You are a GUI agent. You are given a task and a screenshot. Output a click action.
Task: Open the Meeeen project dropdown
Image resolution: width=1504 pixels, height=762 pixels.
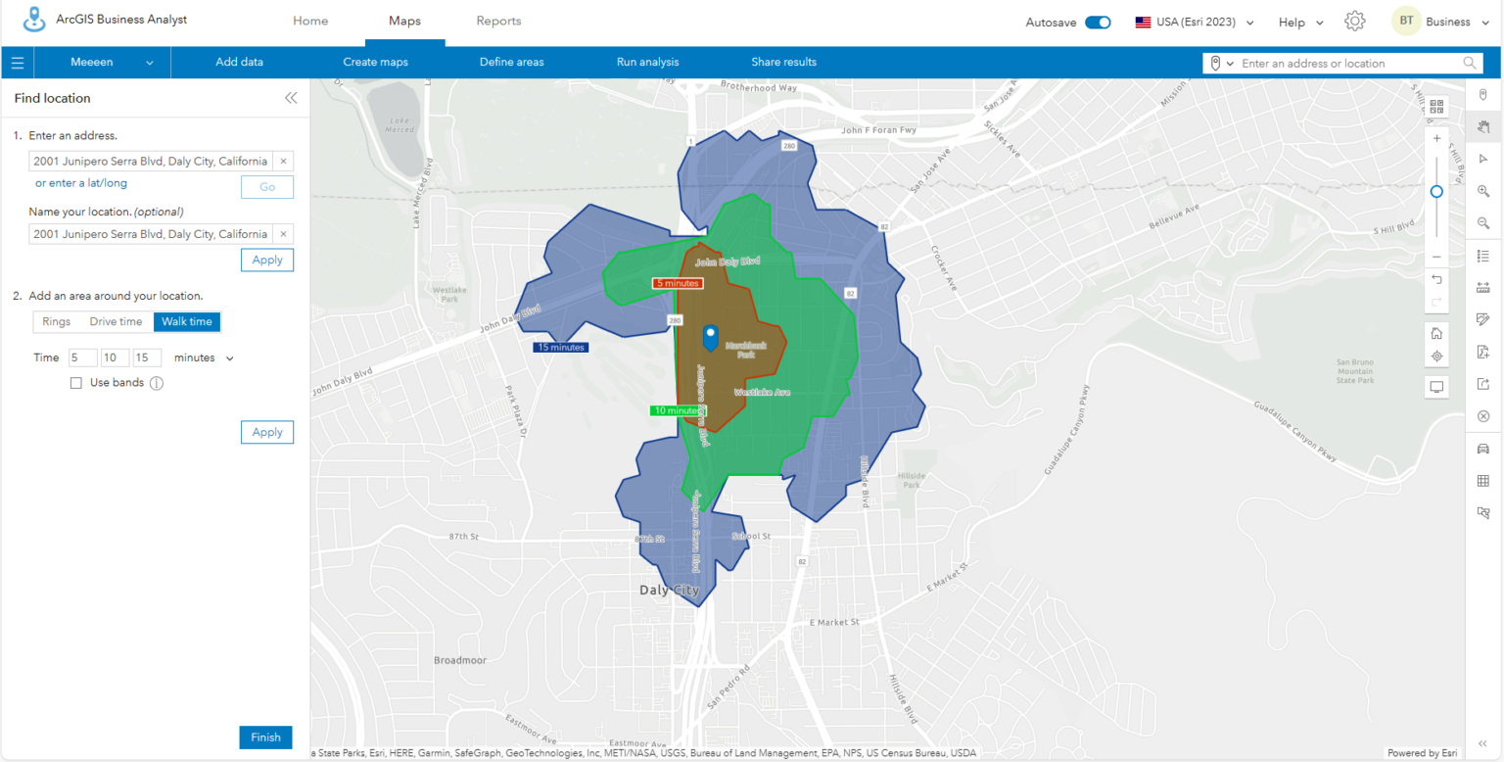(x=103, y=63)
